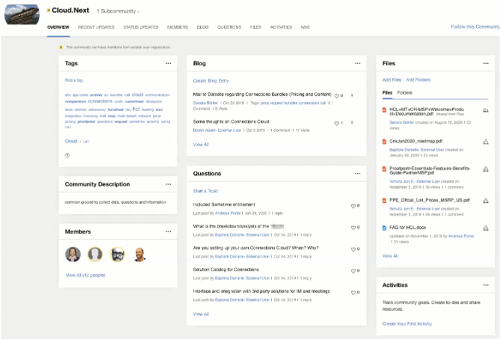Viewport: 502px width, 340px height.
Task: Click sharing icon for Proofpoint-Essentials file
Action: tap(485, 169)
